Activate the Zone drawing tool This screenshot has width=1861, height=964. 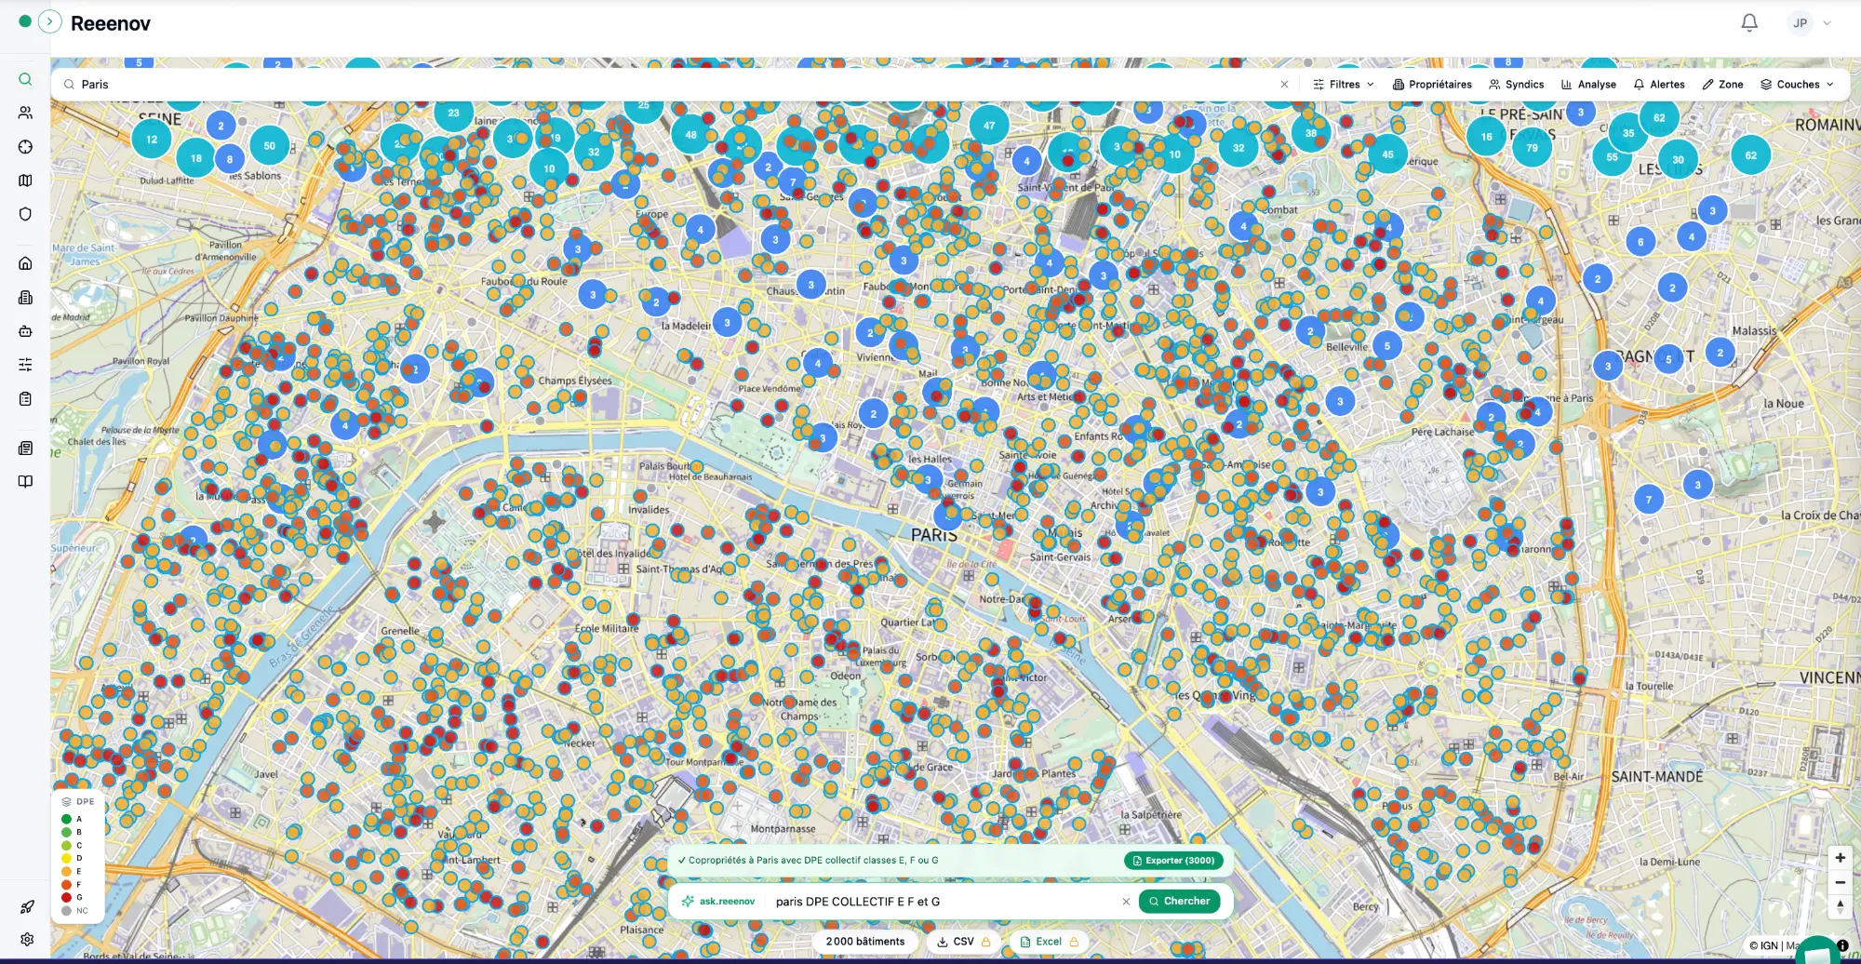[x=1722, y=85]
